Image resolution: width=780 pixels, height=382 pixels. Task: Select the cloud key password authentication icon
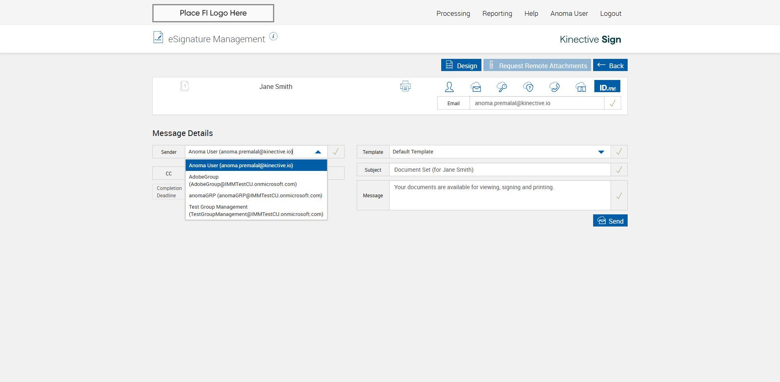502,87
